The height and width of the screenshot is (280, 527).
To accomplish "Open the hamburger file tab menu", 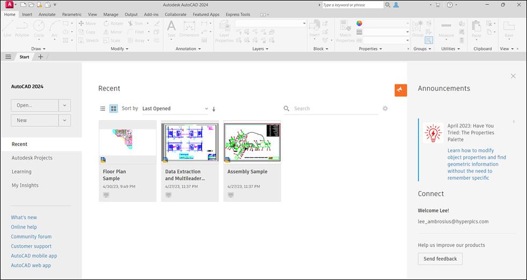I will pos(8,57).
